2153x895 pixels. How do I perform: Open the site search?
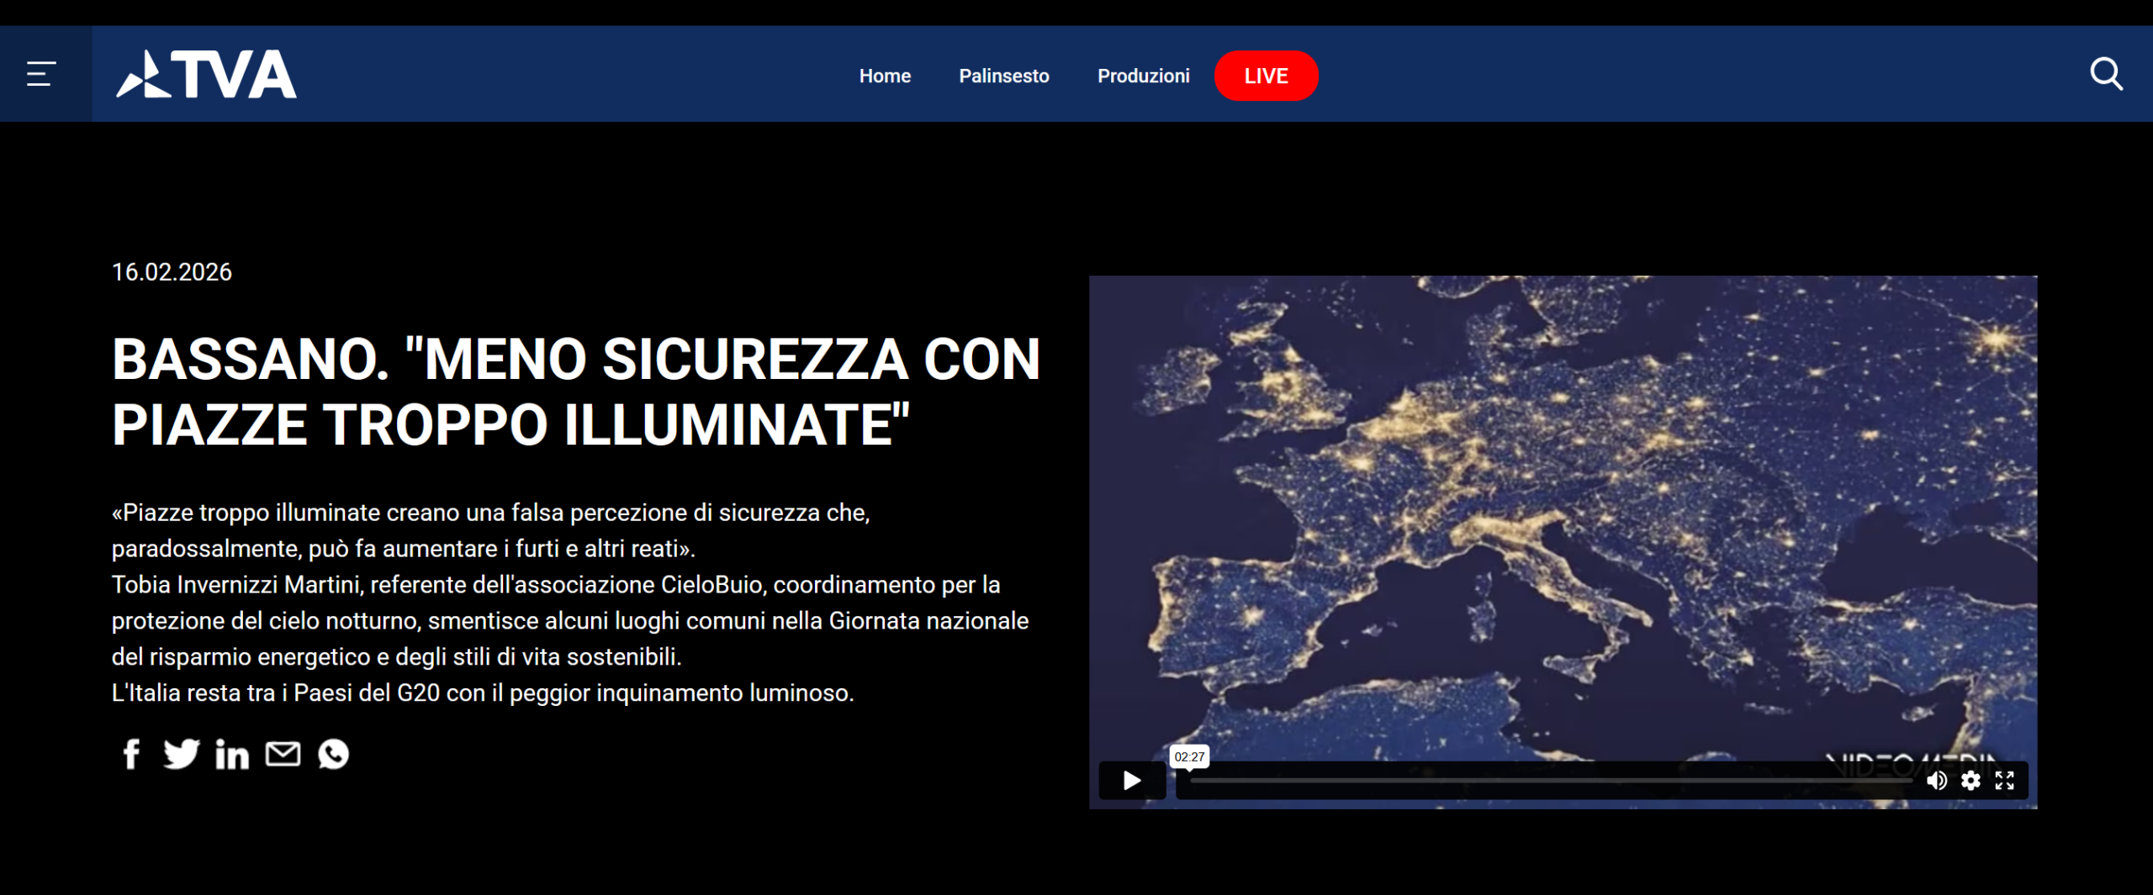tap(2105, 75)
